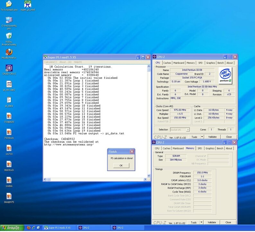Switch to Super PI taskbar button

pos(59,228)
